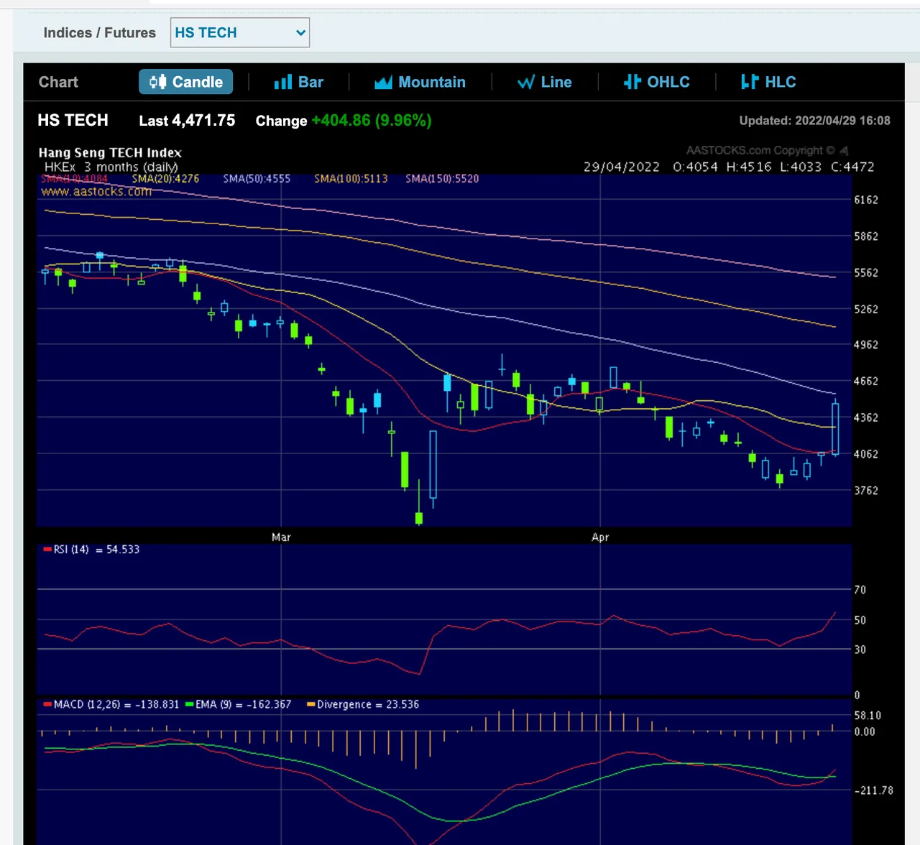The image size is (920, 845).
Task: Click the SMA(100):5113 legend label
Action: point(351,178)
